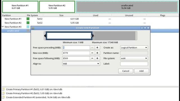Click the Free space preceding input field
The height and width of the screenshot is (101, 180).
[x=76, y=48]
